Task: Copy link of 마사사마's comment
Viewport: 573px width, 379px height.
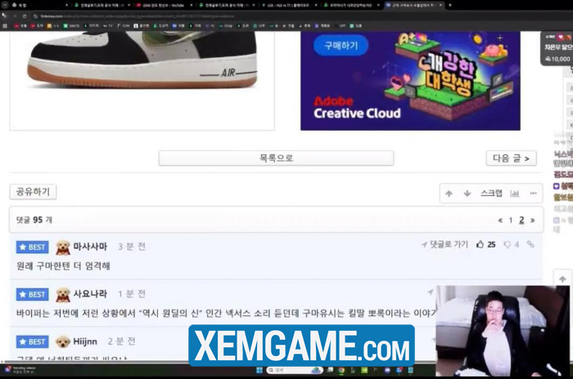Action: (530, 244)
